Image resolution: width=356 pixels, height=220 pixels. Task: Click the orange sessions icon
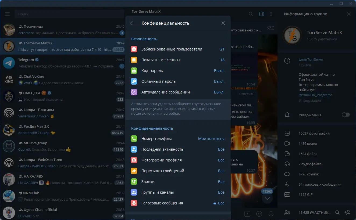click(134, 60)
